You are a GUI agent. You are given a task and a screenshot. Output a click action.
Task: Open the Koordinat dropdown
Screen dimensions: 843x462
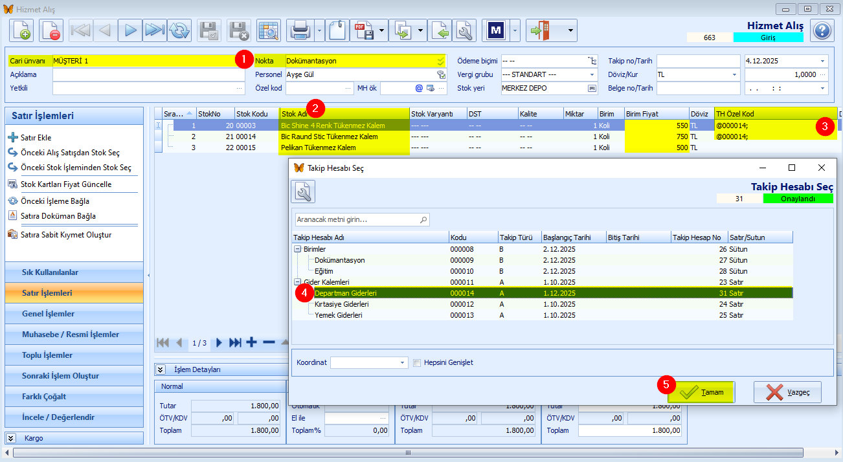[403, 362]
